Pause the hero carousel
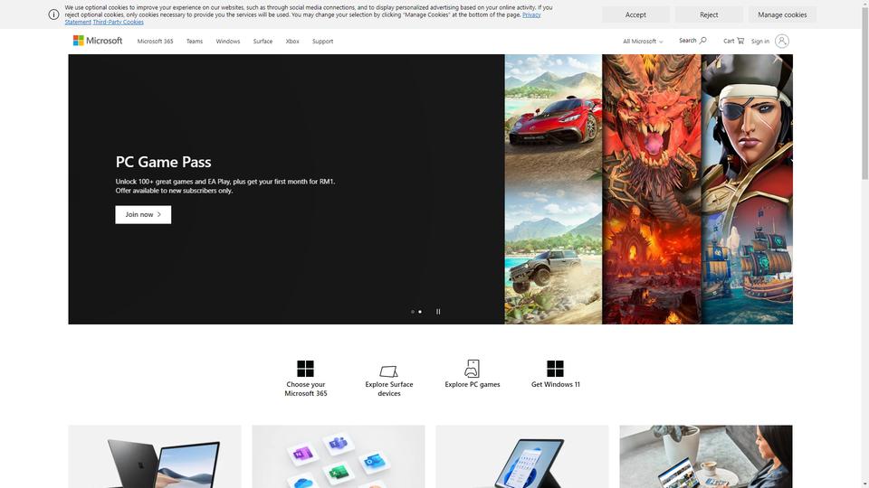The image size is (869, 488). click(x=438, y=312)
